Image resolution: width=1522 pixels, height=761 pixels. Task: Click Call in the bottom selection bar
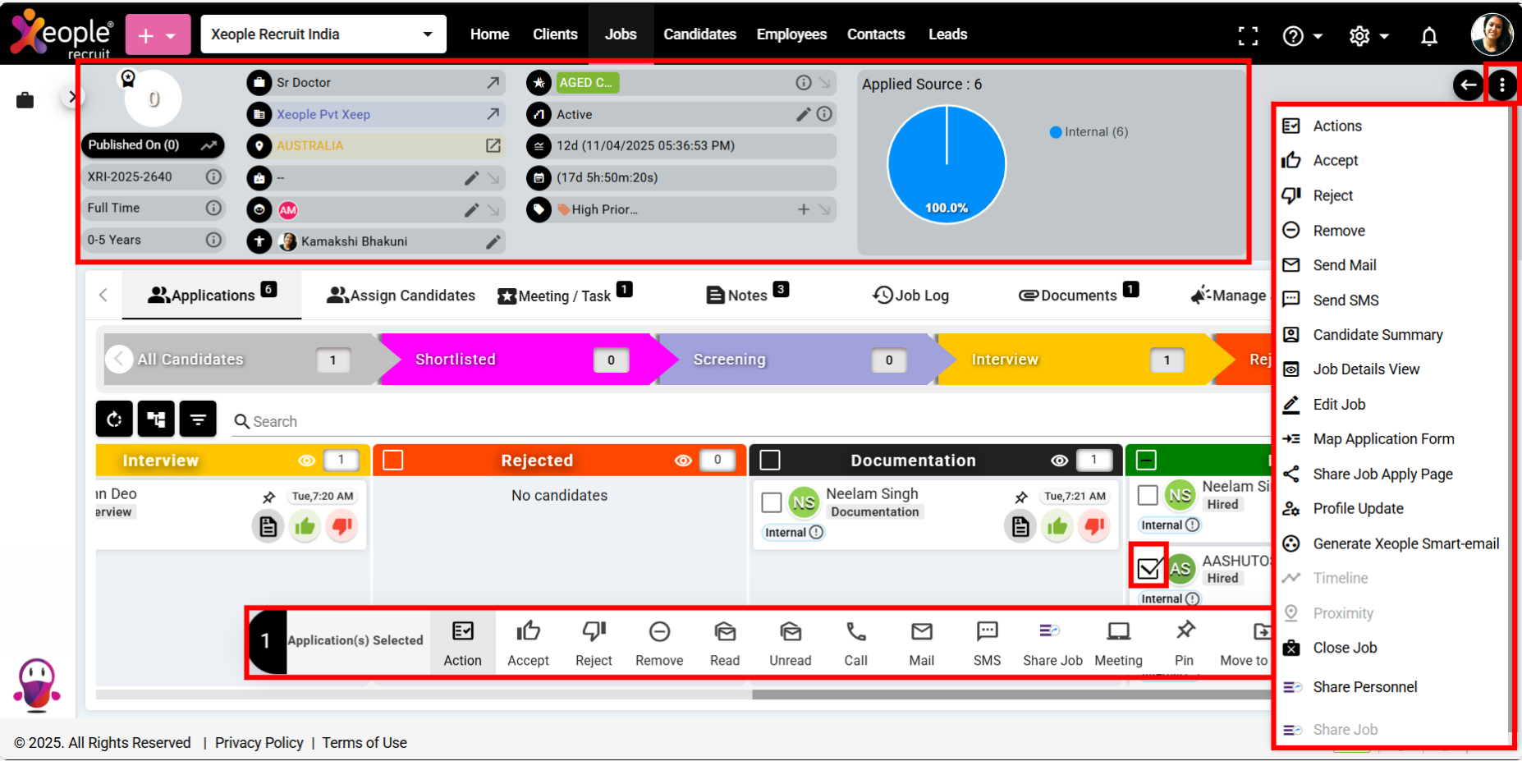coord(855,643)
